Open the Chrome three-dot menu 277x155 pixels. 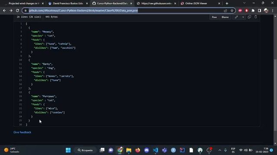click(273, 10)
